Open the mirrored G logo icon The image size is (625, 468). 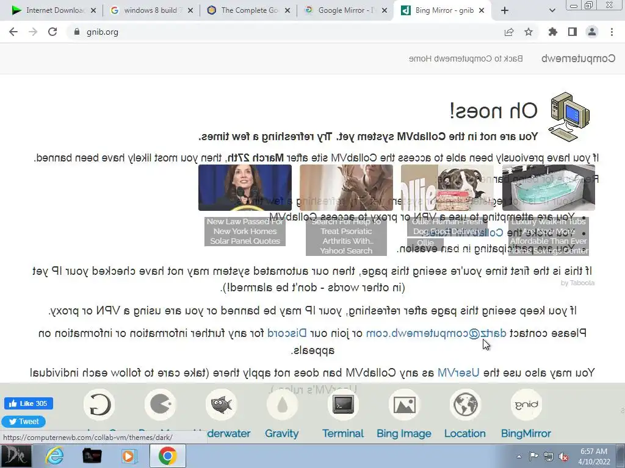click(99, 405)
